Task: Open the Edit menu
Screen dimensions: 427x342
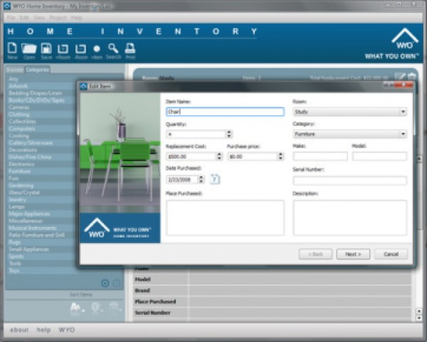Action: pos(24,18)
